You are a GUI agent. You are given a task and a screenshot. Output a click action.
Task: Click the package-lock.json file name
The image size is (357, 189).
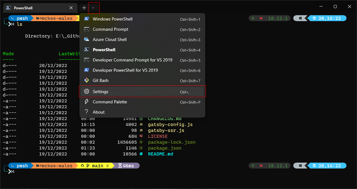(172, 142)
